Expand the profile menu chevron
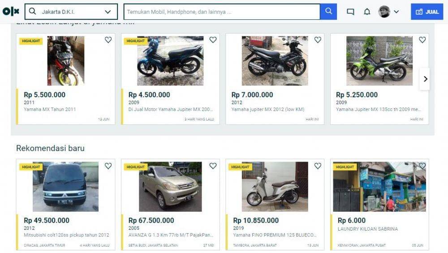The width and height of the screenshot is (448, 253). coord(396,12)
